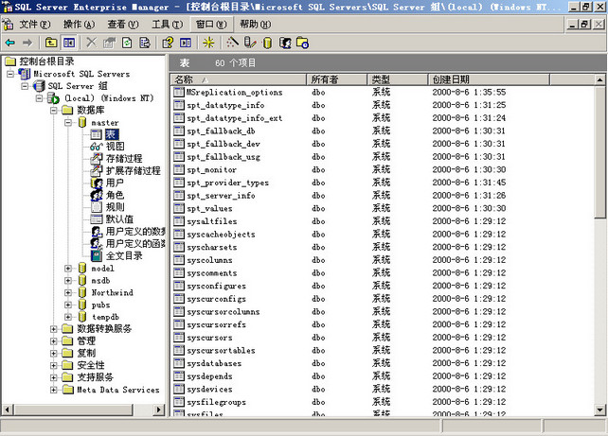Toggle the show/hide console tree icon
The height and width of the screenshot is (436, 608).
pos(69,43)
